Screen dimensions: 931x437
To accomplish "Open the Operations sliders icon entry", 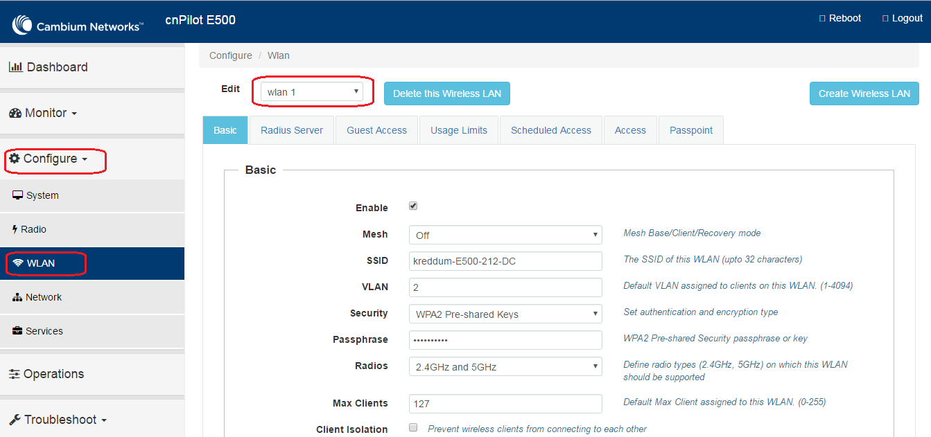I will [15, 374].
